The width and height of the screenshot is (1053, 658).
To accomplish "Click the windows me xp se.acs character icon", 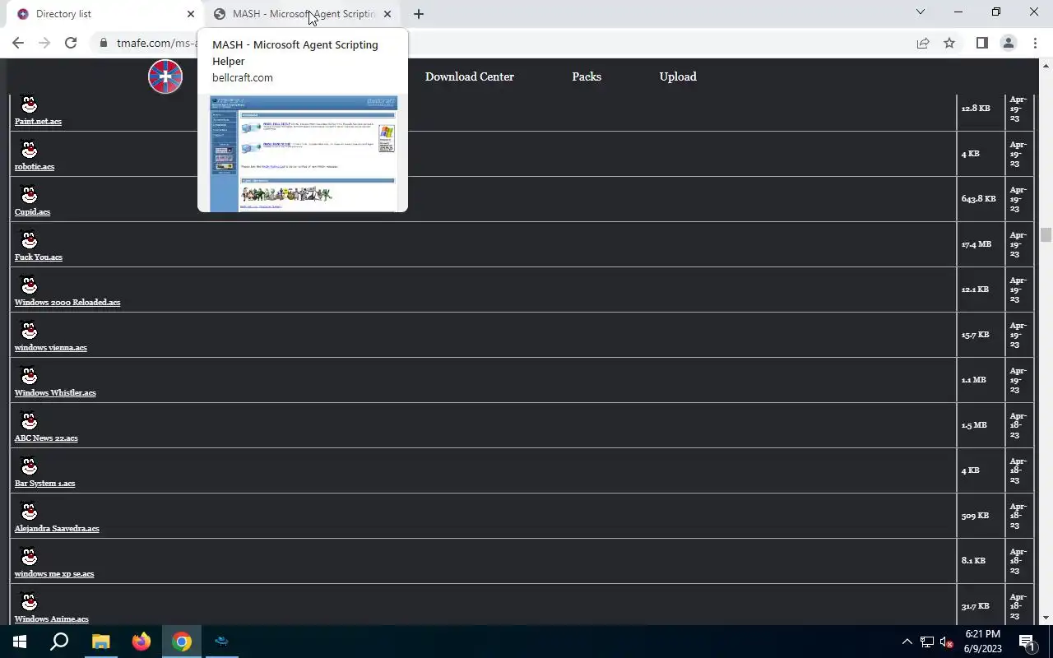I will [29, 557].
